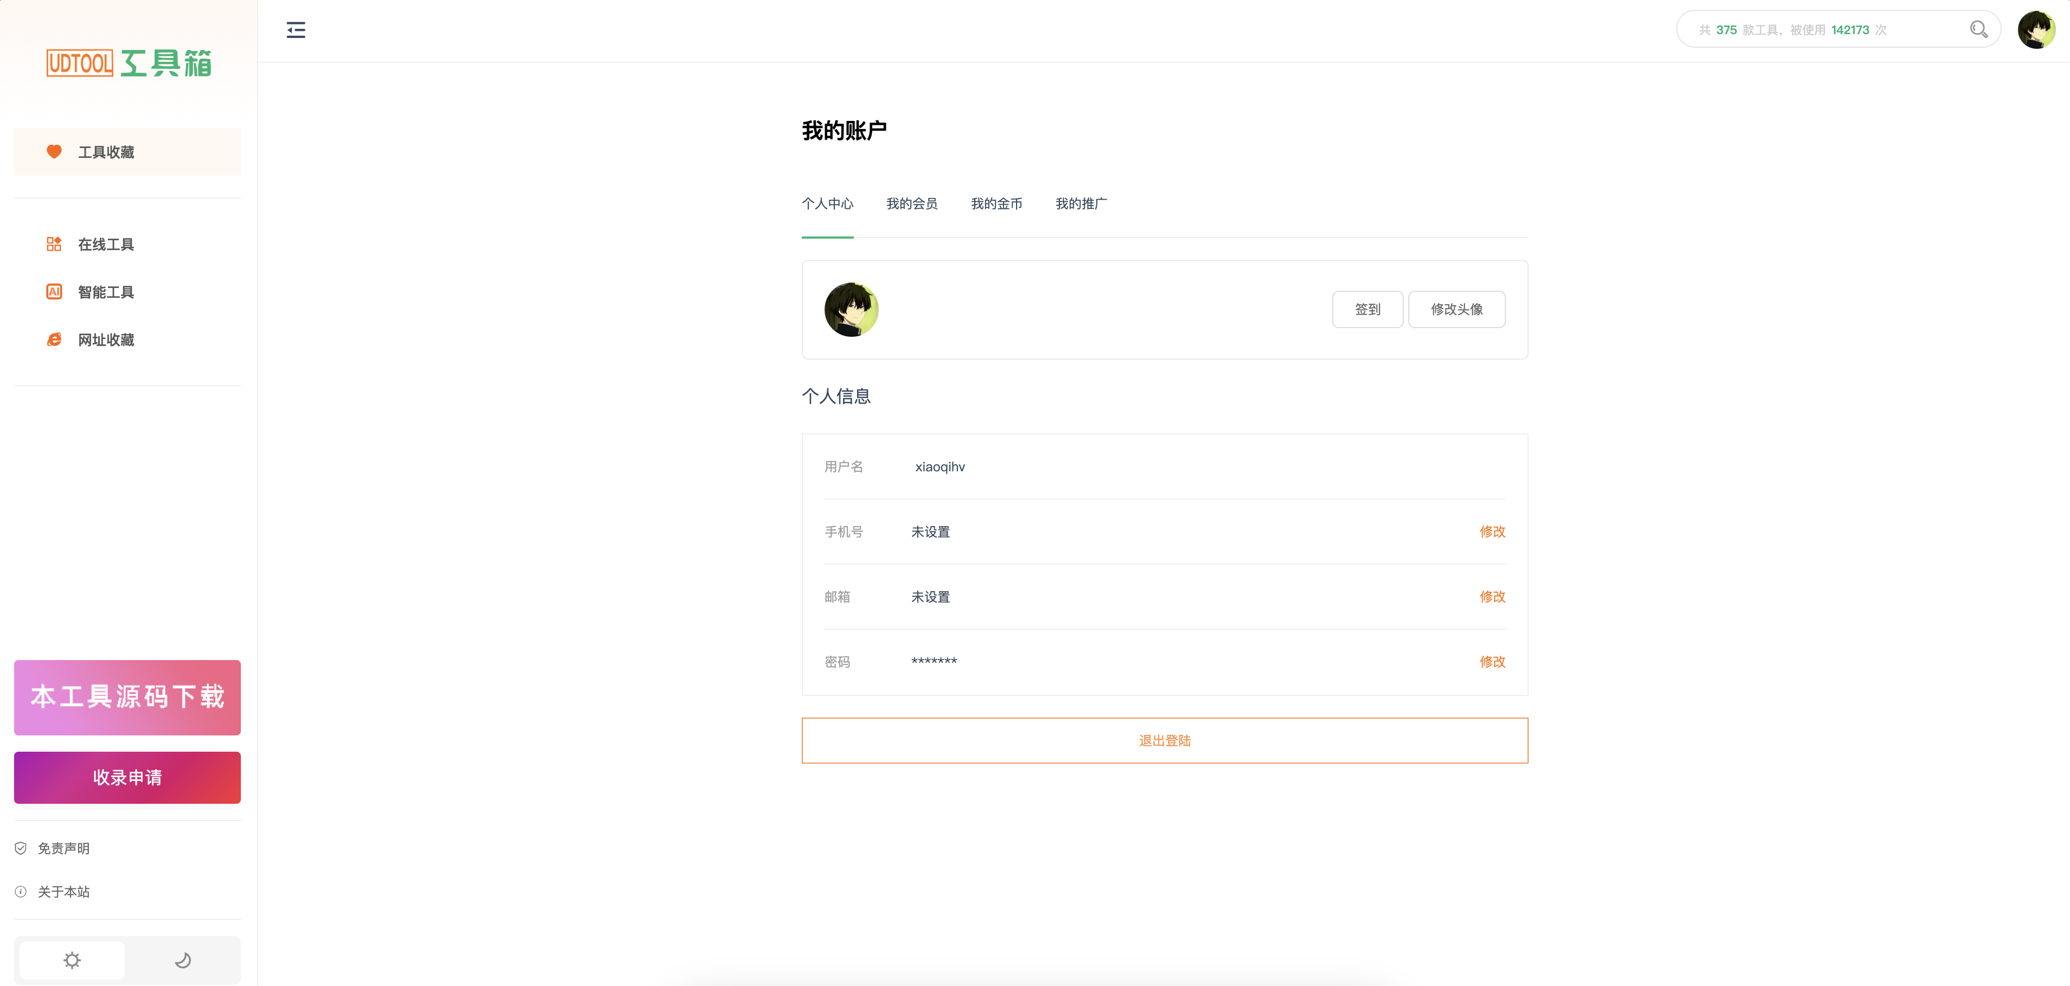
Task: Switch to the 我的推广 tab
Action: pyautogui.click(x=1081, y=203)
